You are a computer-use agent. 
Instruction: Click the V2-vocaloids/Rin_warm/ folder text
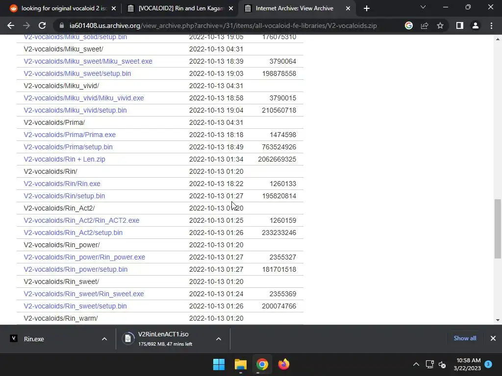[61, 318]
